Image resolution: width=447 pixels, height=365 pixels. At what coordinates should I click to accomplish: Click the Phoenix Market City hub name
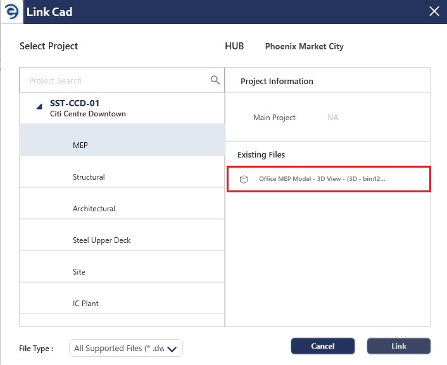click(304, 46)
